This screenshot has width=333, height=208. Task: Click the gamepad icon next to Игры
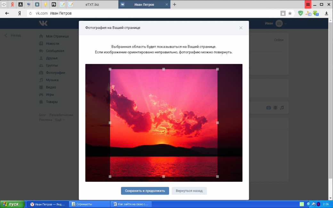pos(41,95)
